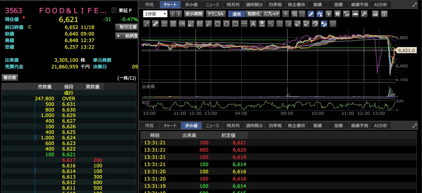The width and height of the screenshot is (422, 193).
Task: Open the MY chart icon
Action: pyautogui.click(x=346, y=14)
